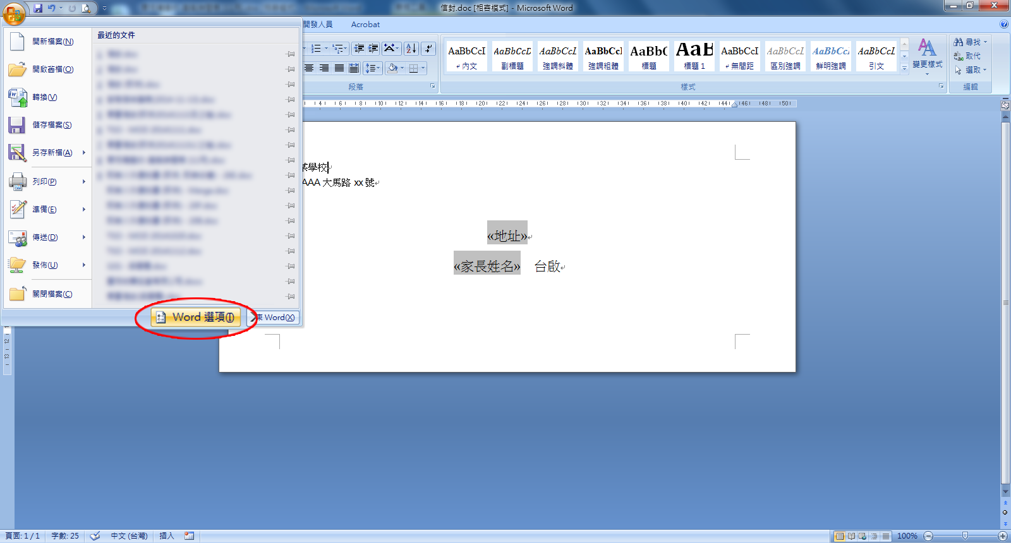Click the 100% zoom level indicator

pyautogui.click(x=907, y=536)
